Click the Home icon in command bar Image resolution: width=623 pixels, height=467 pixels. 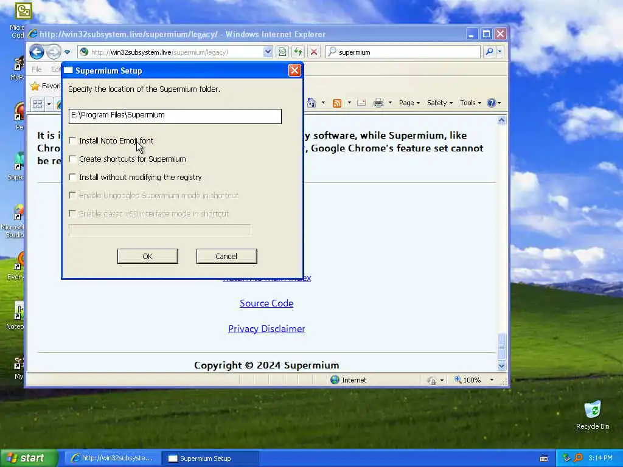click(x=311, y=103)
